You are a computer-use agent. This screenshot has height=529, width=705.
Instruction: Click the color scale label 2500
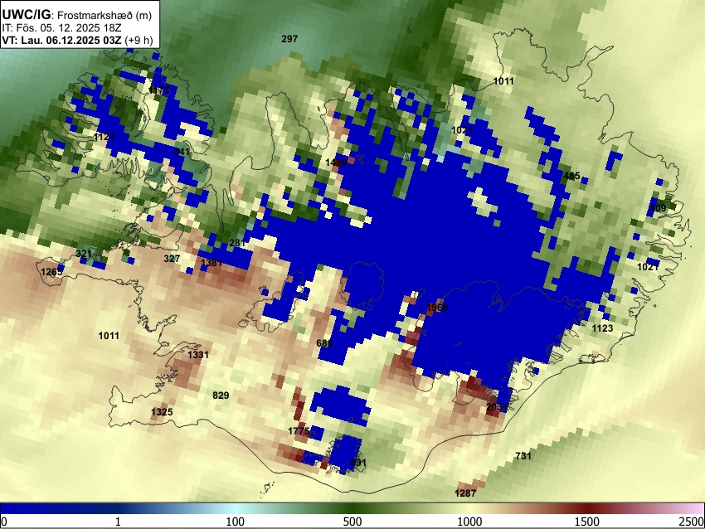pos(692,522)
